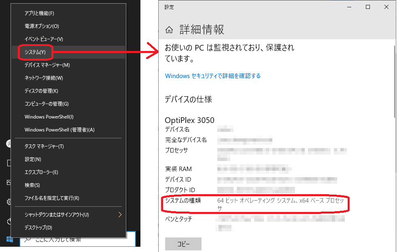Open Windows セキュリティで詳細を確認する link
The width and height of the screenshot is (397, 252).
tap(213, 76)
